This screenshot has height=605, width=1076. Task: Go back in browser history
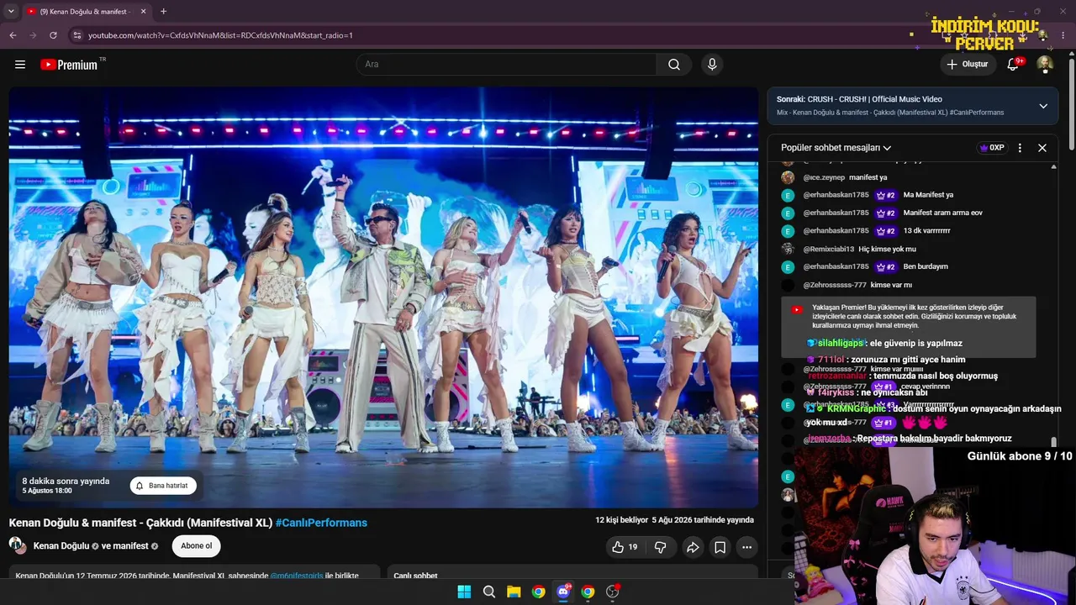point(13,35)
